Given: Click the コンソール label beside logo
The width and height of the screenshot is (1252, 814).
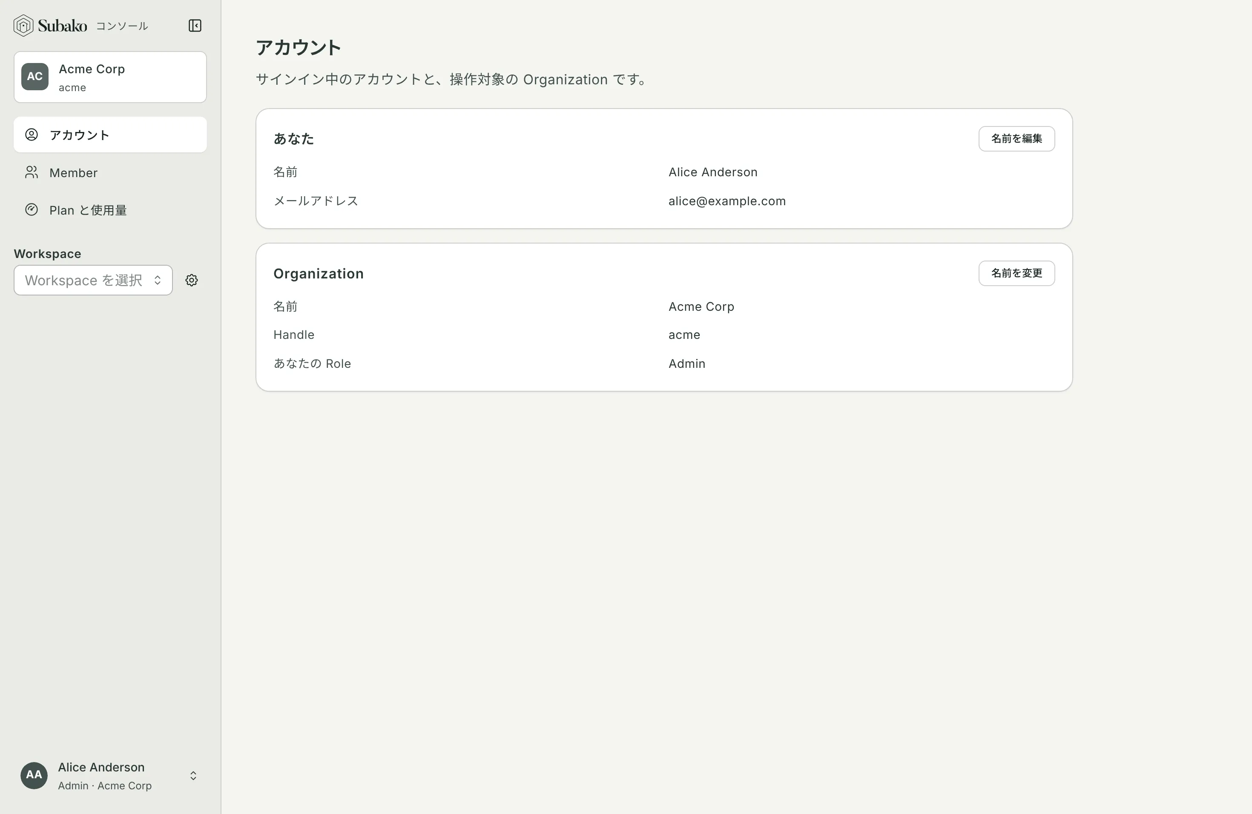Looking at the screenshot, I should click(x=122, y=26).
